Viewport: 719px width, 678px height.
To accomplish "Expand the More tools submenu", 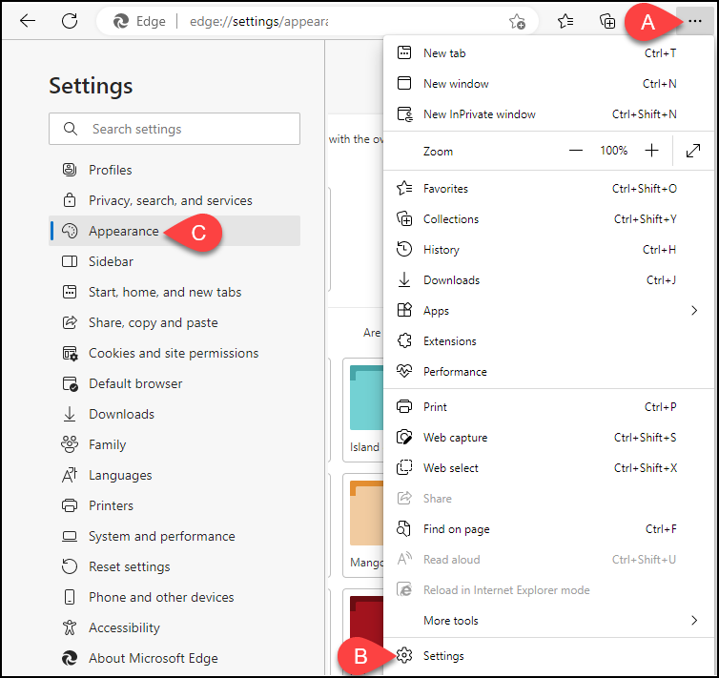I will pos(548,620).
